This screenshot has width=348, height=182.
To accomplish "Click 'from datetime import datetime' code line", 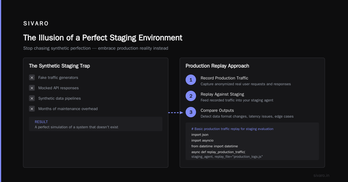I will click(x=215, y=146).
